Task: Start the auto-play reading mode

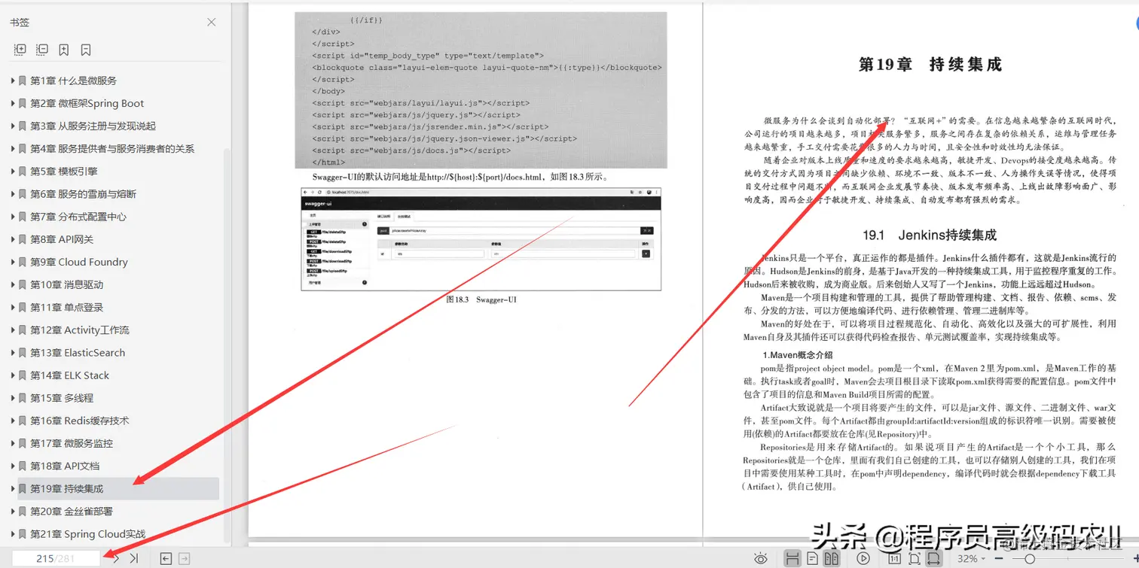Action: [863, 557]
